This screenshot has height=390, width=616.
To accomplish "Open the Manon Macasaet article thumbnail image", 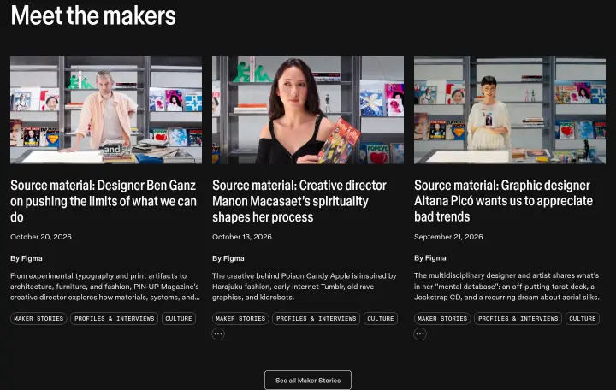I will [308, 109].
